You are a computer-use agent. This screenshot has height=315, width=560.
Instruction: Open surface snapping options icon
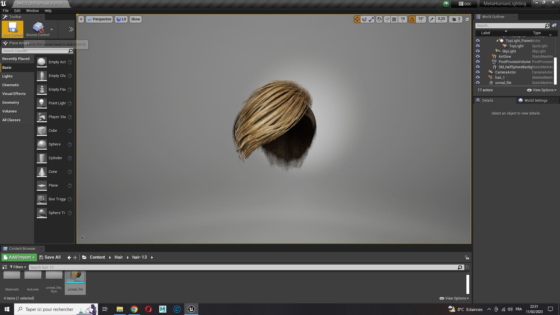(387, 19)
